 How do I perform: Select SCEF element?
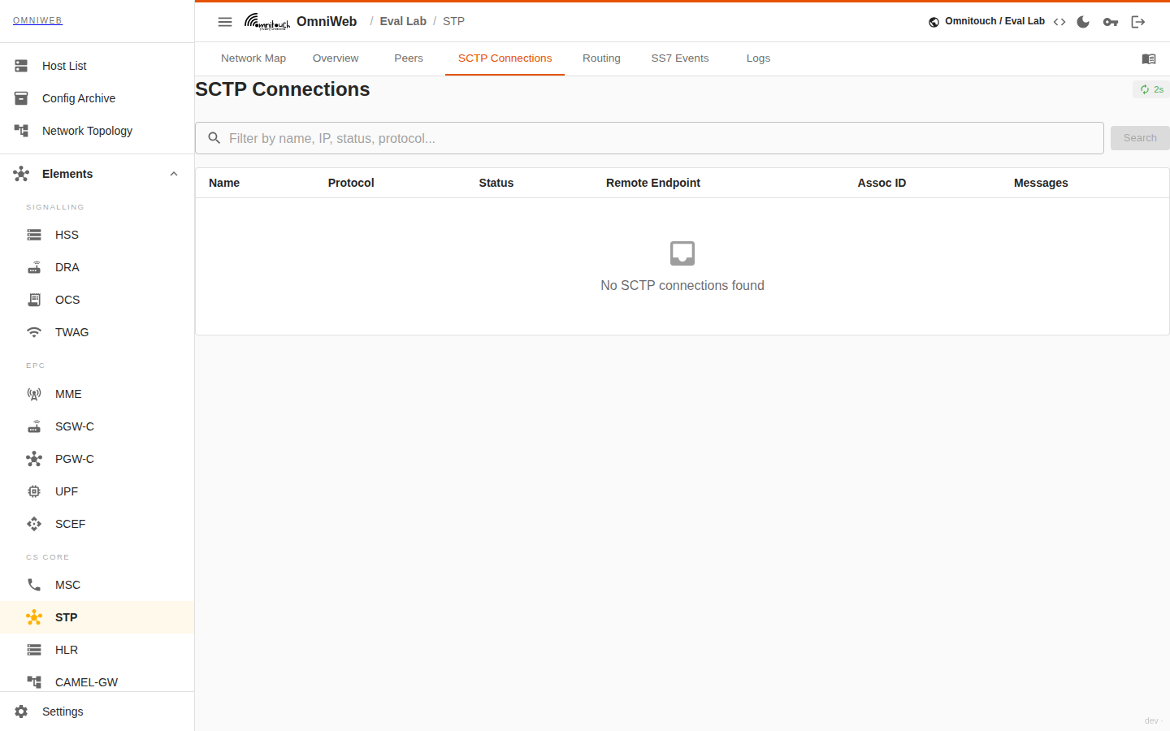(x=97, y=524)
